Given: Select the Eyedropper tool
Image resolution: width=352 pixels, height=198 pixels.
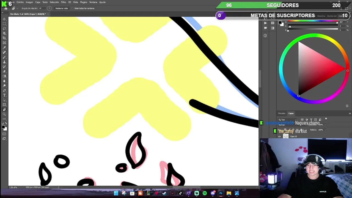Looking at the screenshot, I should click(x=4, y=48).
